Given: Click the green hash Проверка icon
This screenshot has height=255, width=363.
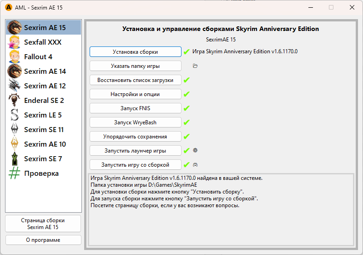Looking at the screenshot, I should click(15, 173).
